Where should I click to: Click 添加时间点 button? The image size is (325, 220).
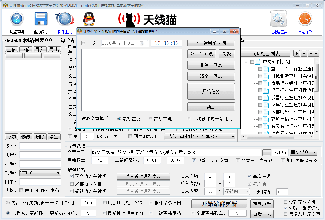[x=202, y=54]
